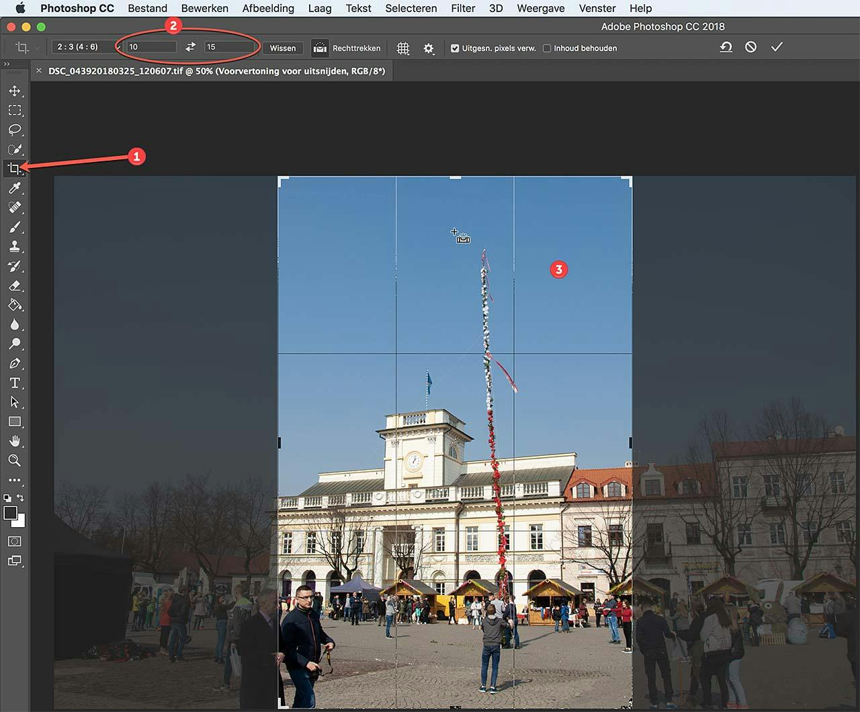Viewport: 860px width, 712px height.
Task: Reset default foreground and background colors
Action: point(7,498)
